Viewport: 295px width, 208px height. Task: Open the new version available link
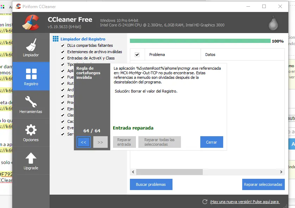click(245, 202)
